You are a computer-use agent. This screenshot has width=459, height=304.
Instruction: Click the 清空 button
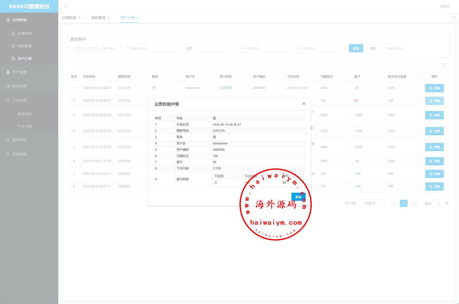pos(373,48)
